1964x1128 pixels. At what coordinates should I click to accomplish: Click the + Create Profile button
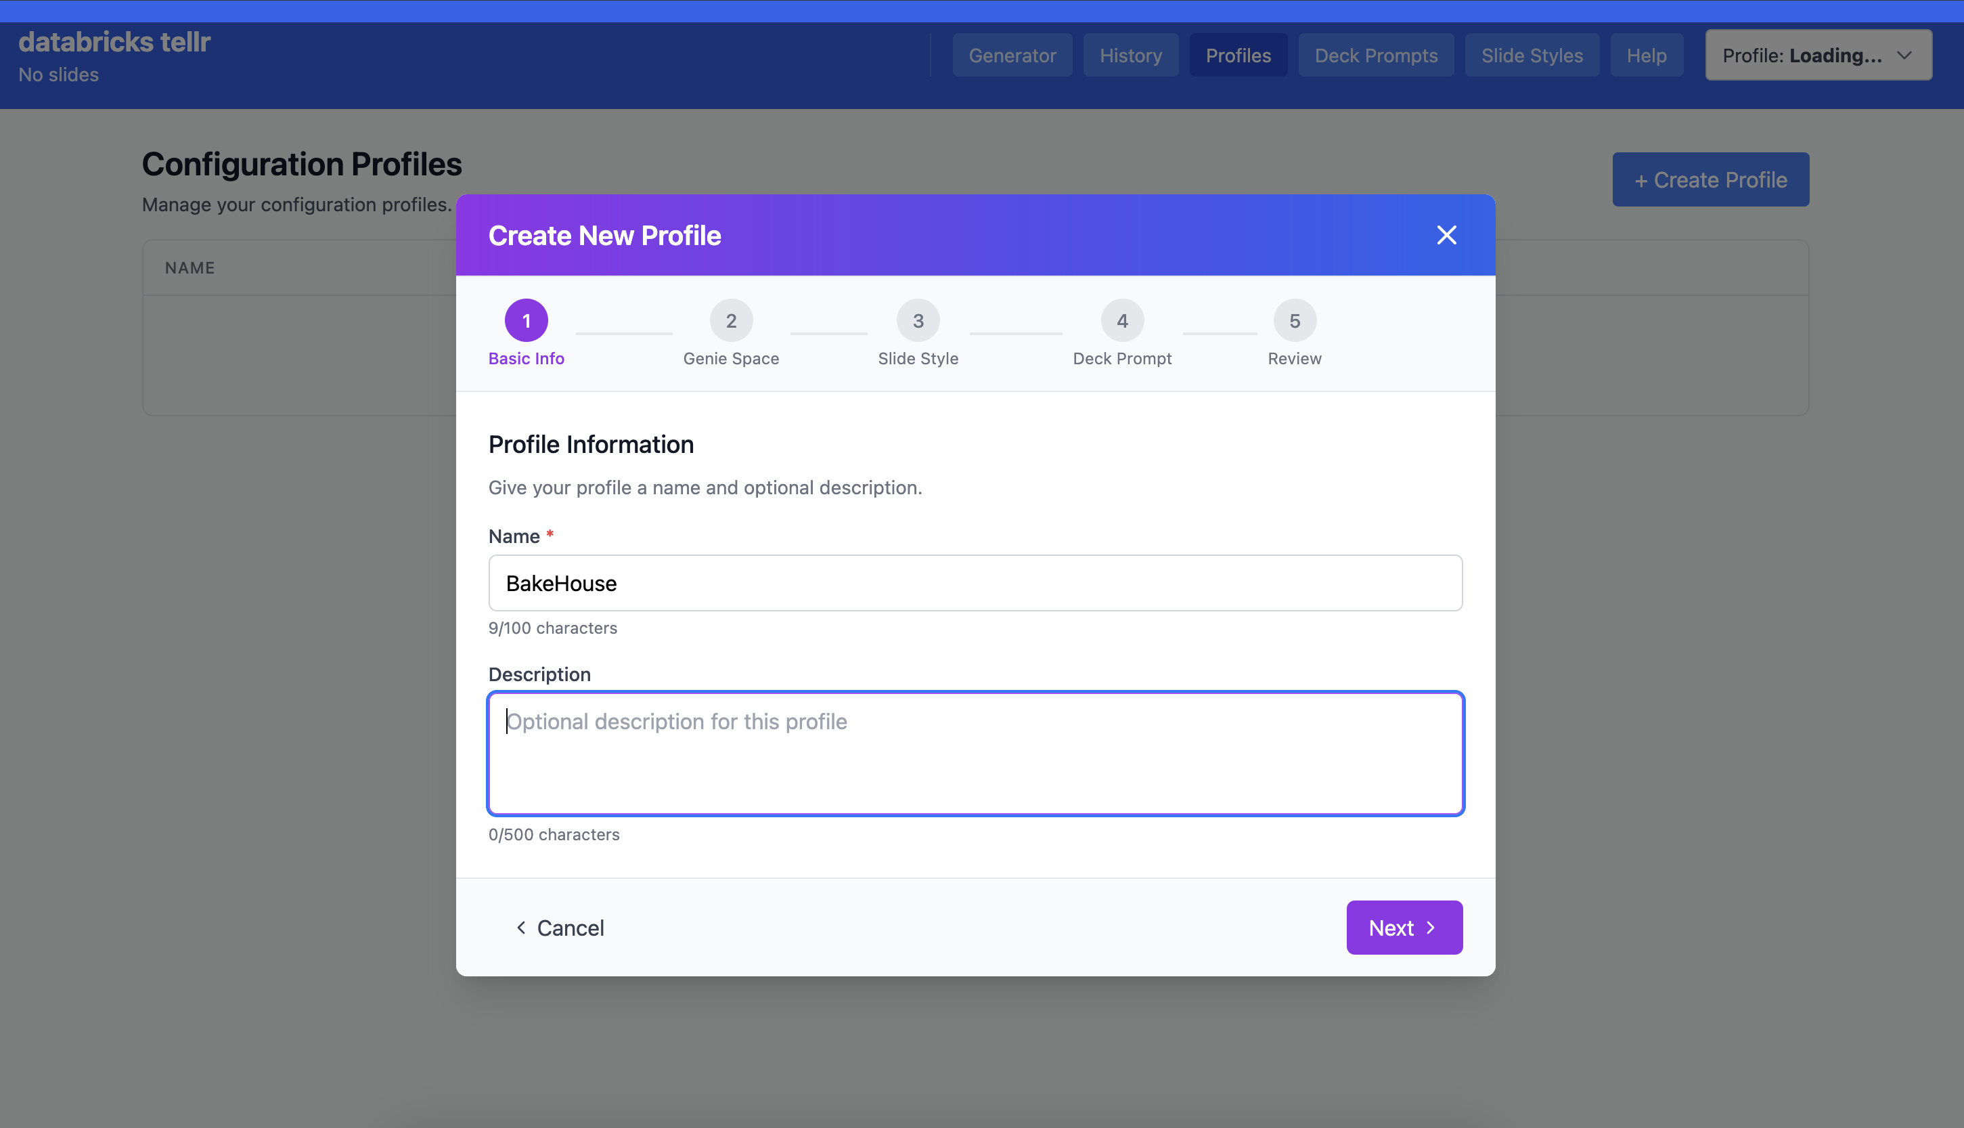[1710, 179]
